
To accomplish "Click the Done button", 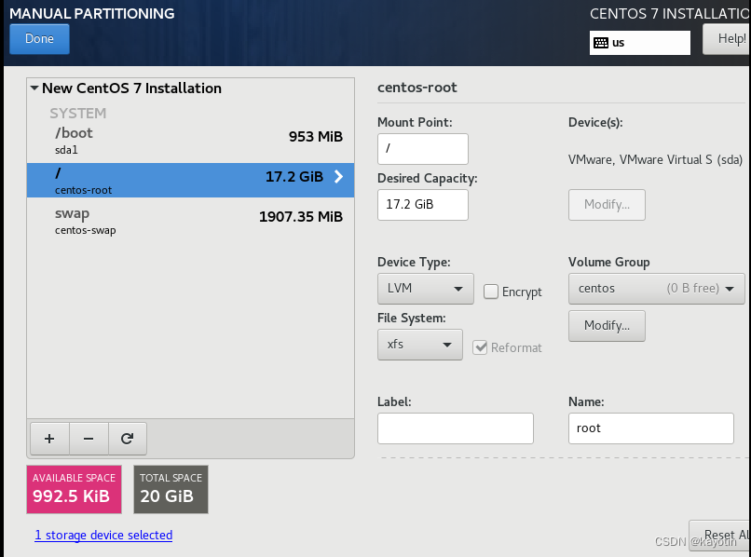I will (x=39, y=39).
